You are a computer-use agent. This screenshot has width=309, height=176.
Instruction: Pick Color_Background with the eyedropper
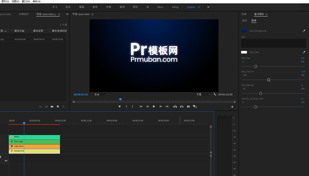click(x=304, y=31)
